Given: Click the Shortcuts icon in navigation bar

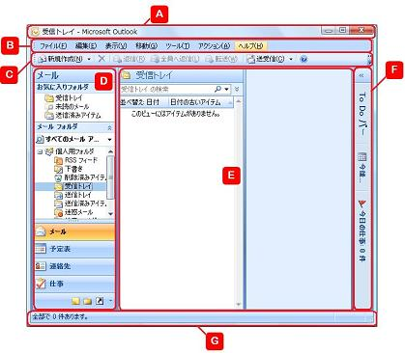Looking at the screenshot, I should [x=100, y=301].
